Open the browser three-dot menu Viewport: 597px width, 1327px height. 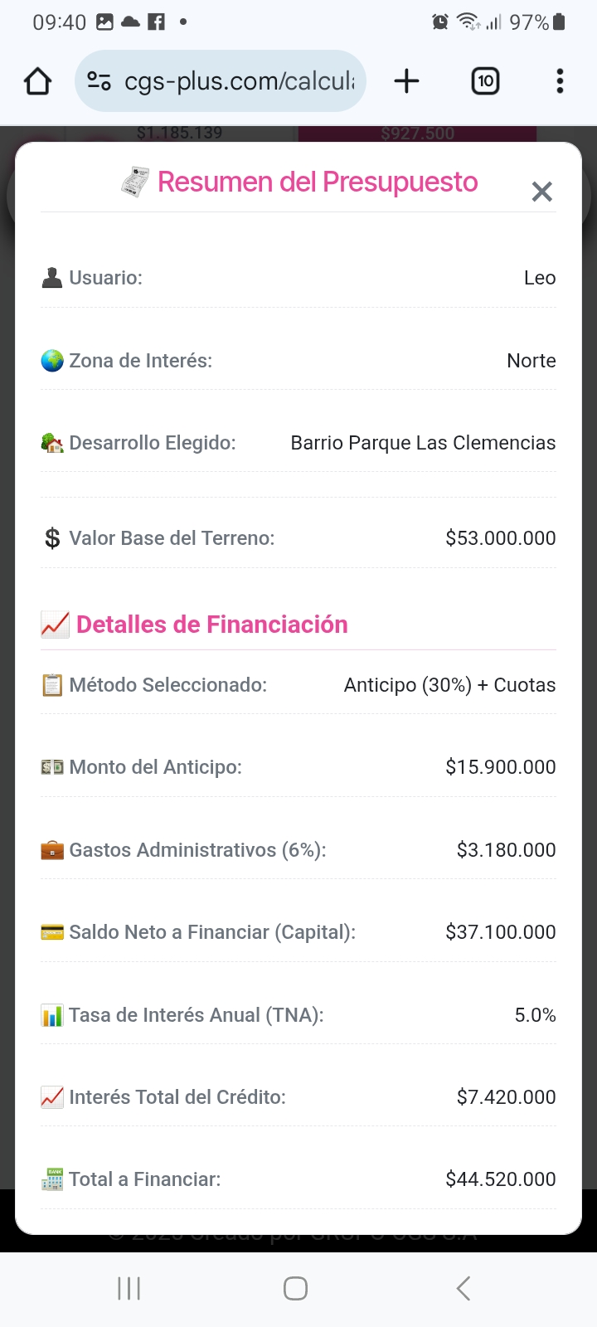click(x=560, y=81)
